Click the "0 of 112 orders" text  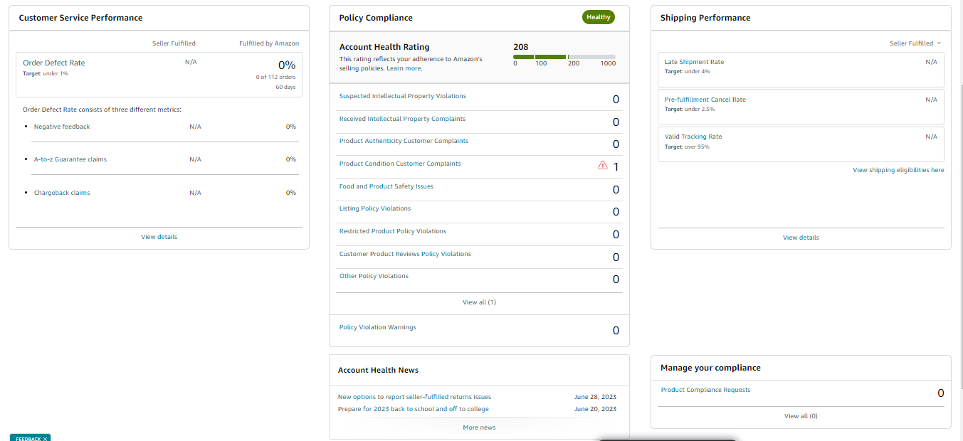coord(275,77)
